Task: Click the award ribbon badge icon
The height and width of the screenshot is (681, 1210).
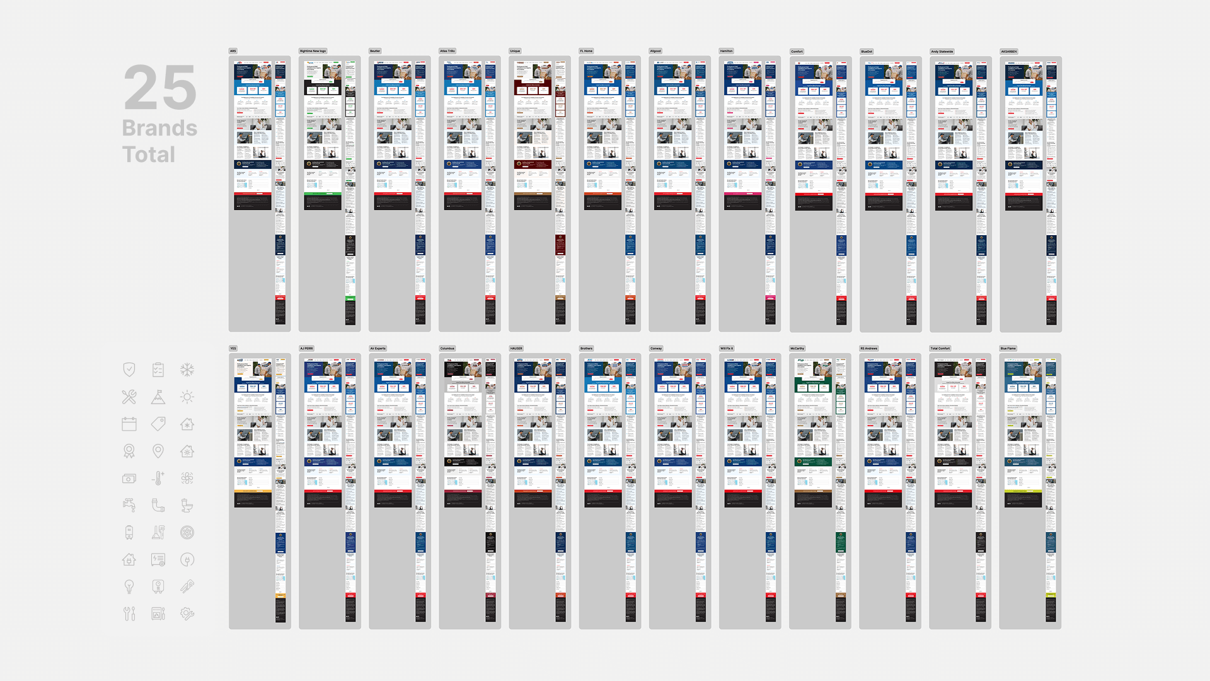Action: (x=129, y=451)
